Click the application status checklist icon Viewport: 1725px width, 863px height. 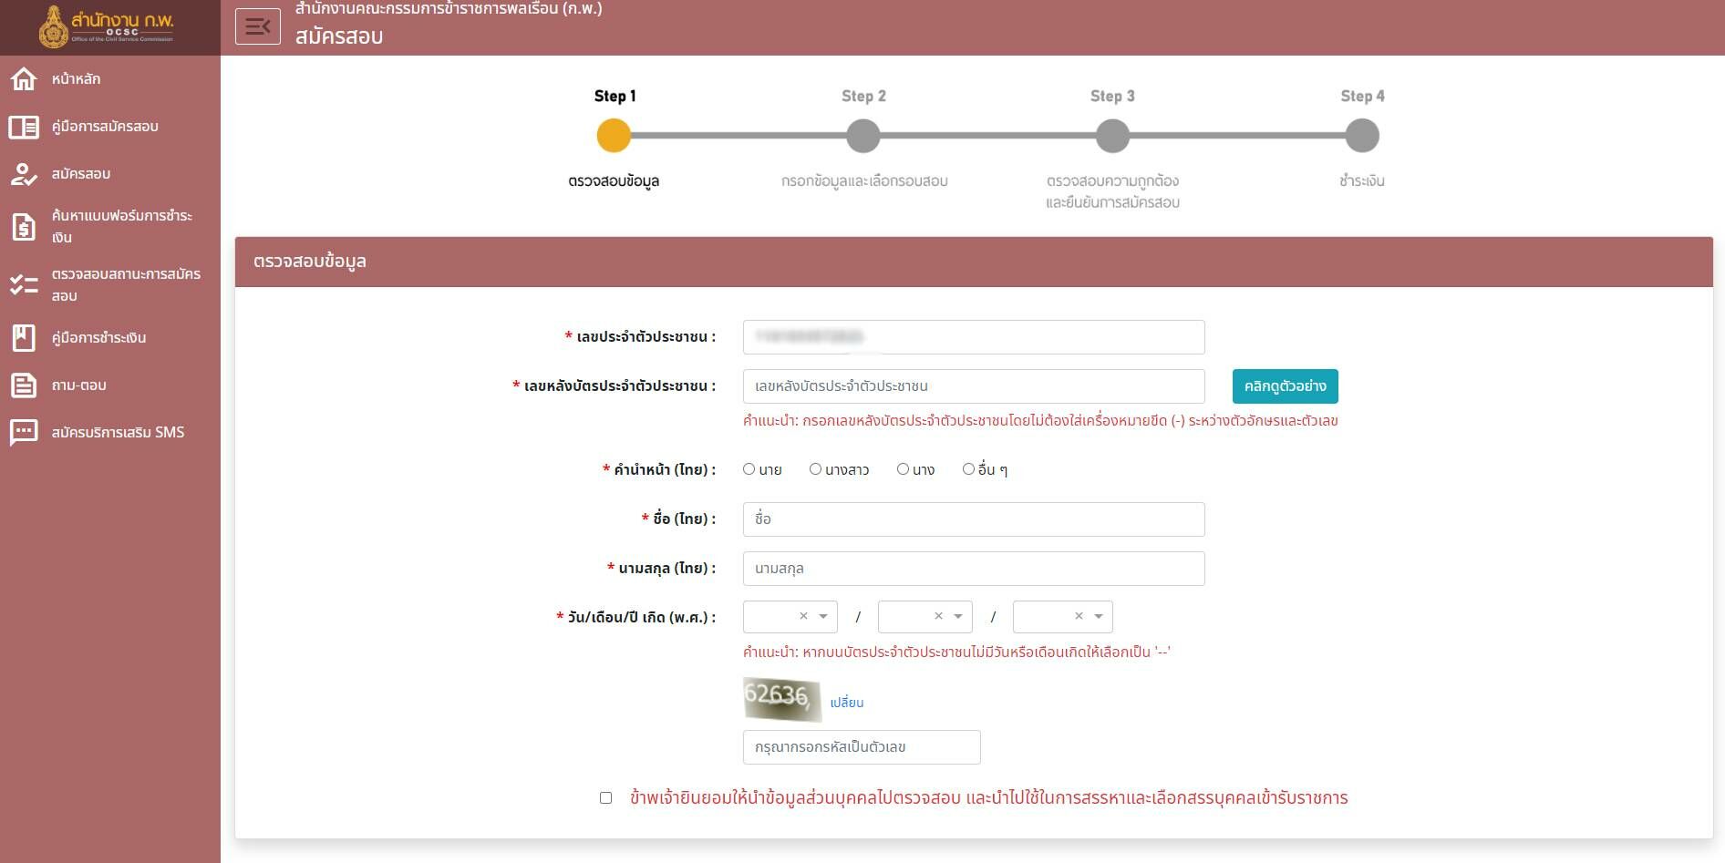tap(24, 284)
